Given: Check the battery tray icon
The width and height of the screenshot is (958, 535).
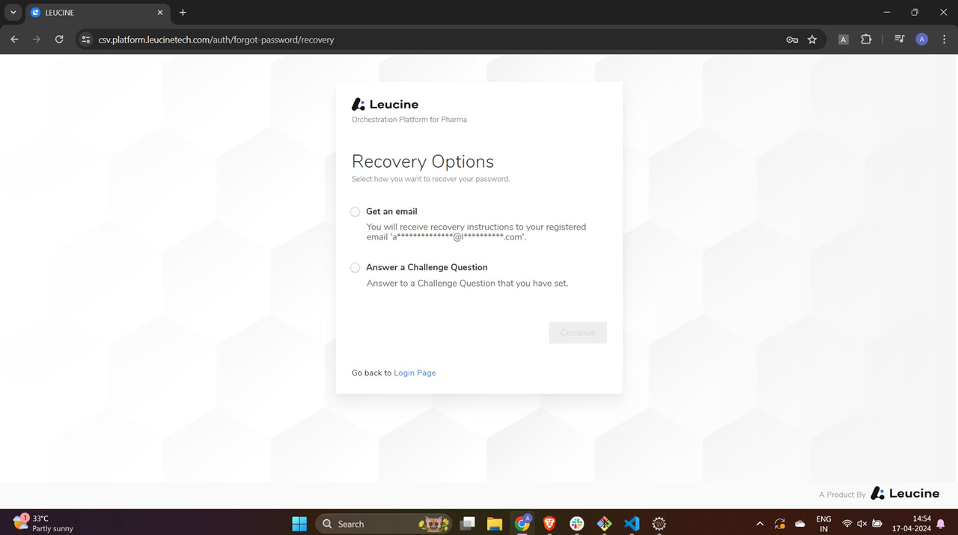Looking at the screenshot, I should [877, 524].
